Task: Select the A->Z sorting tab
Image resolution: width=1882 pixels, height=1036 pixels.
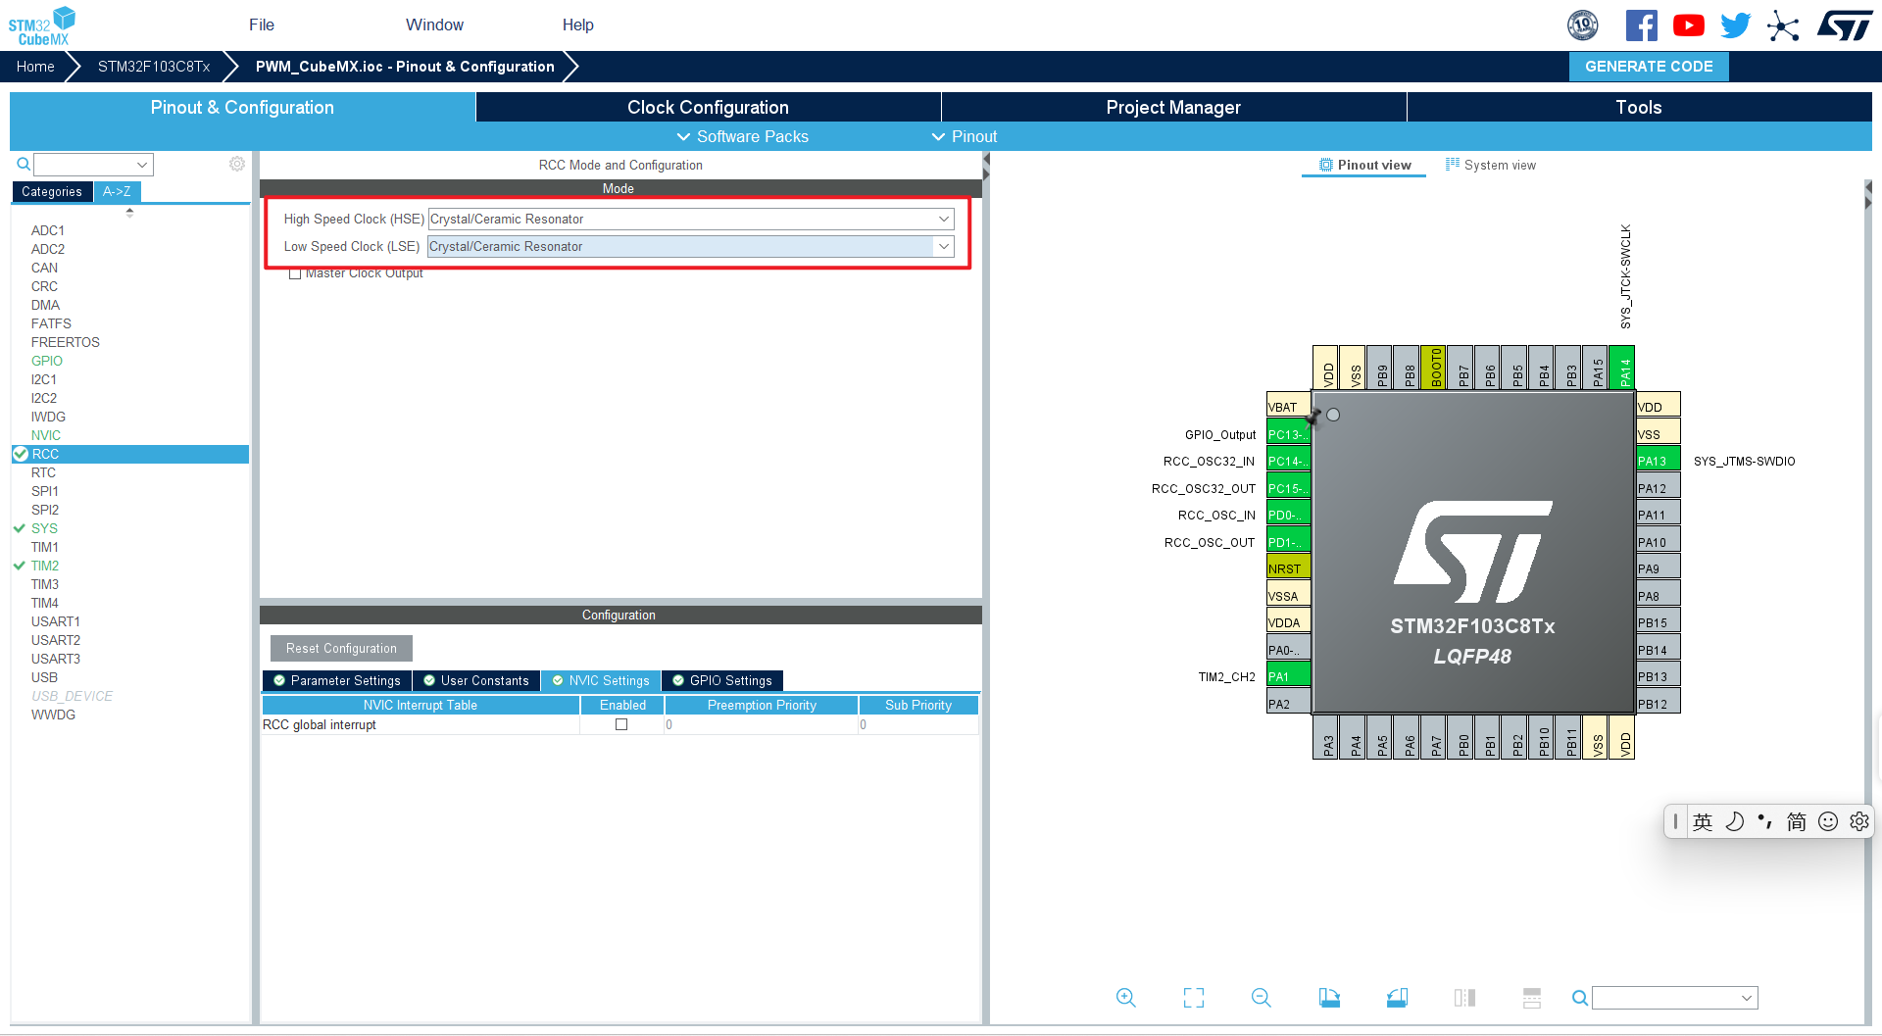Action: pyautogui.click(x=117, y=191)
